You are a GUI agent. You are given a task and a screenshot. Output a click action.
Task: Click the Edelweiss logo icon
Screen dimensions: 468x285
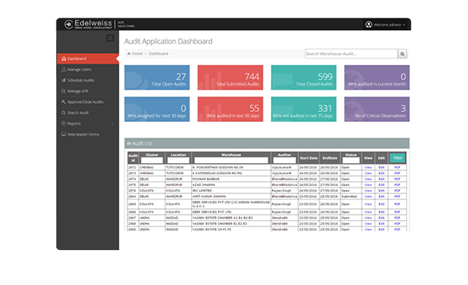pos(69,24)
